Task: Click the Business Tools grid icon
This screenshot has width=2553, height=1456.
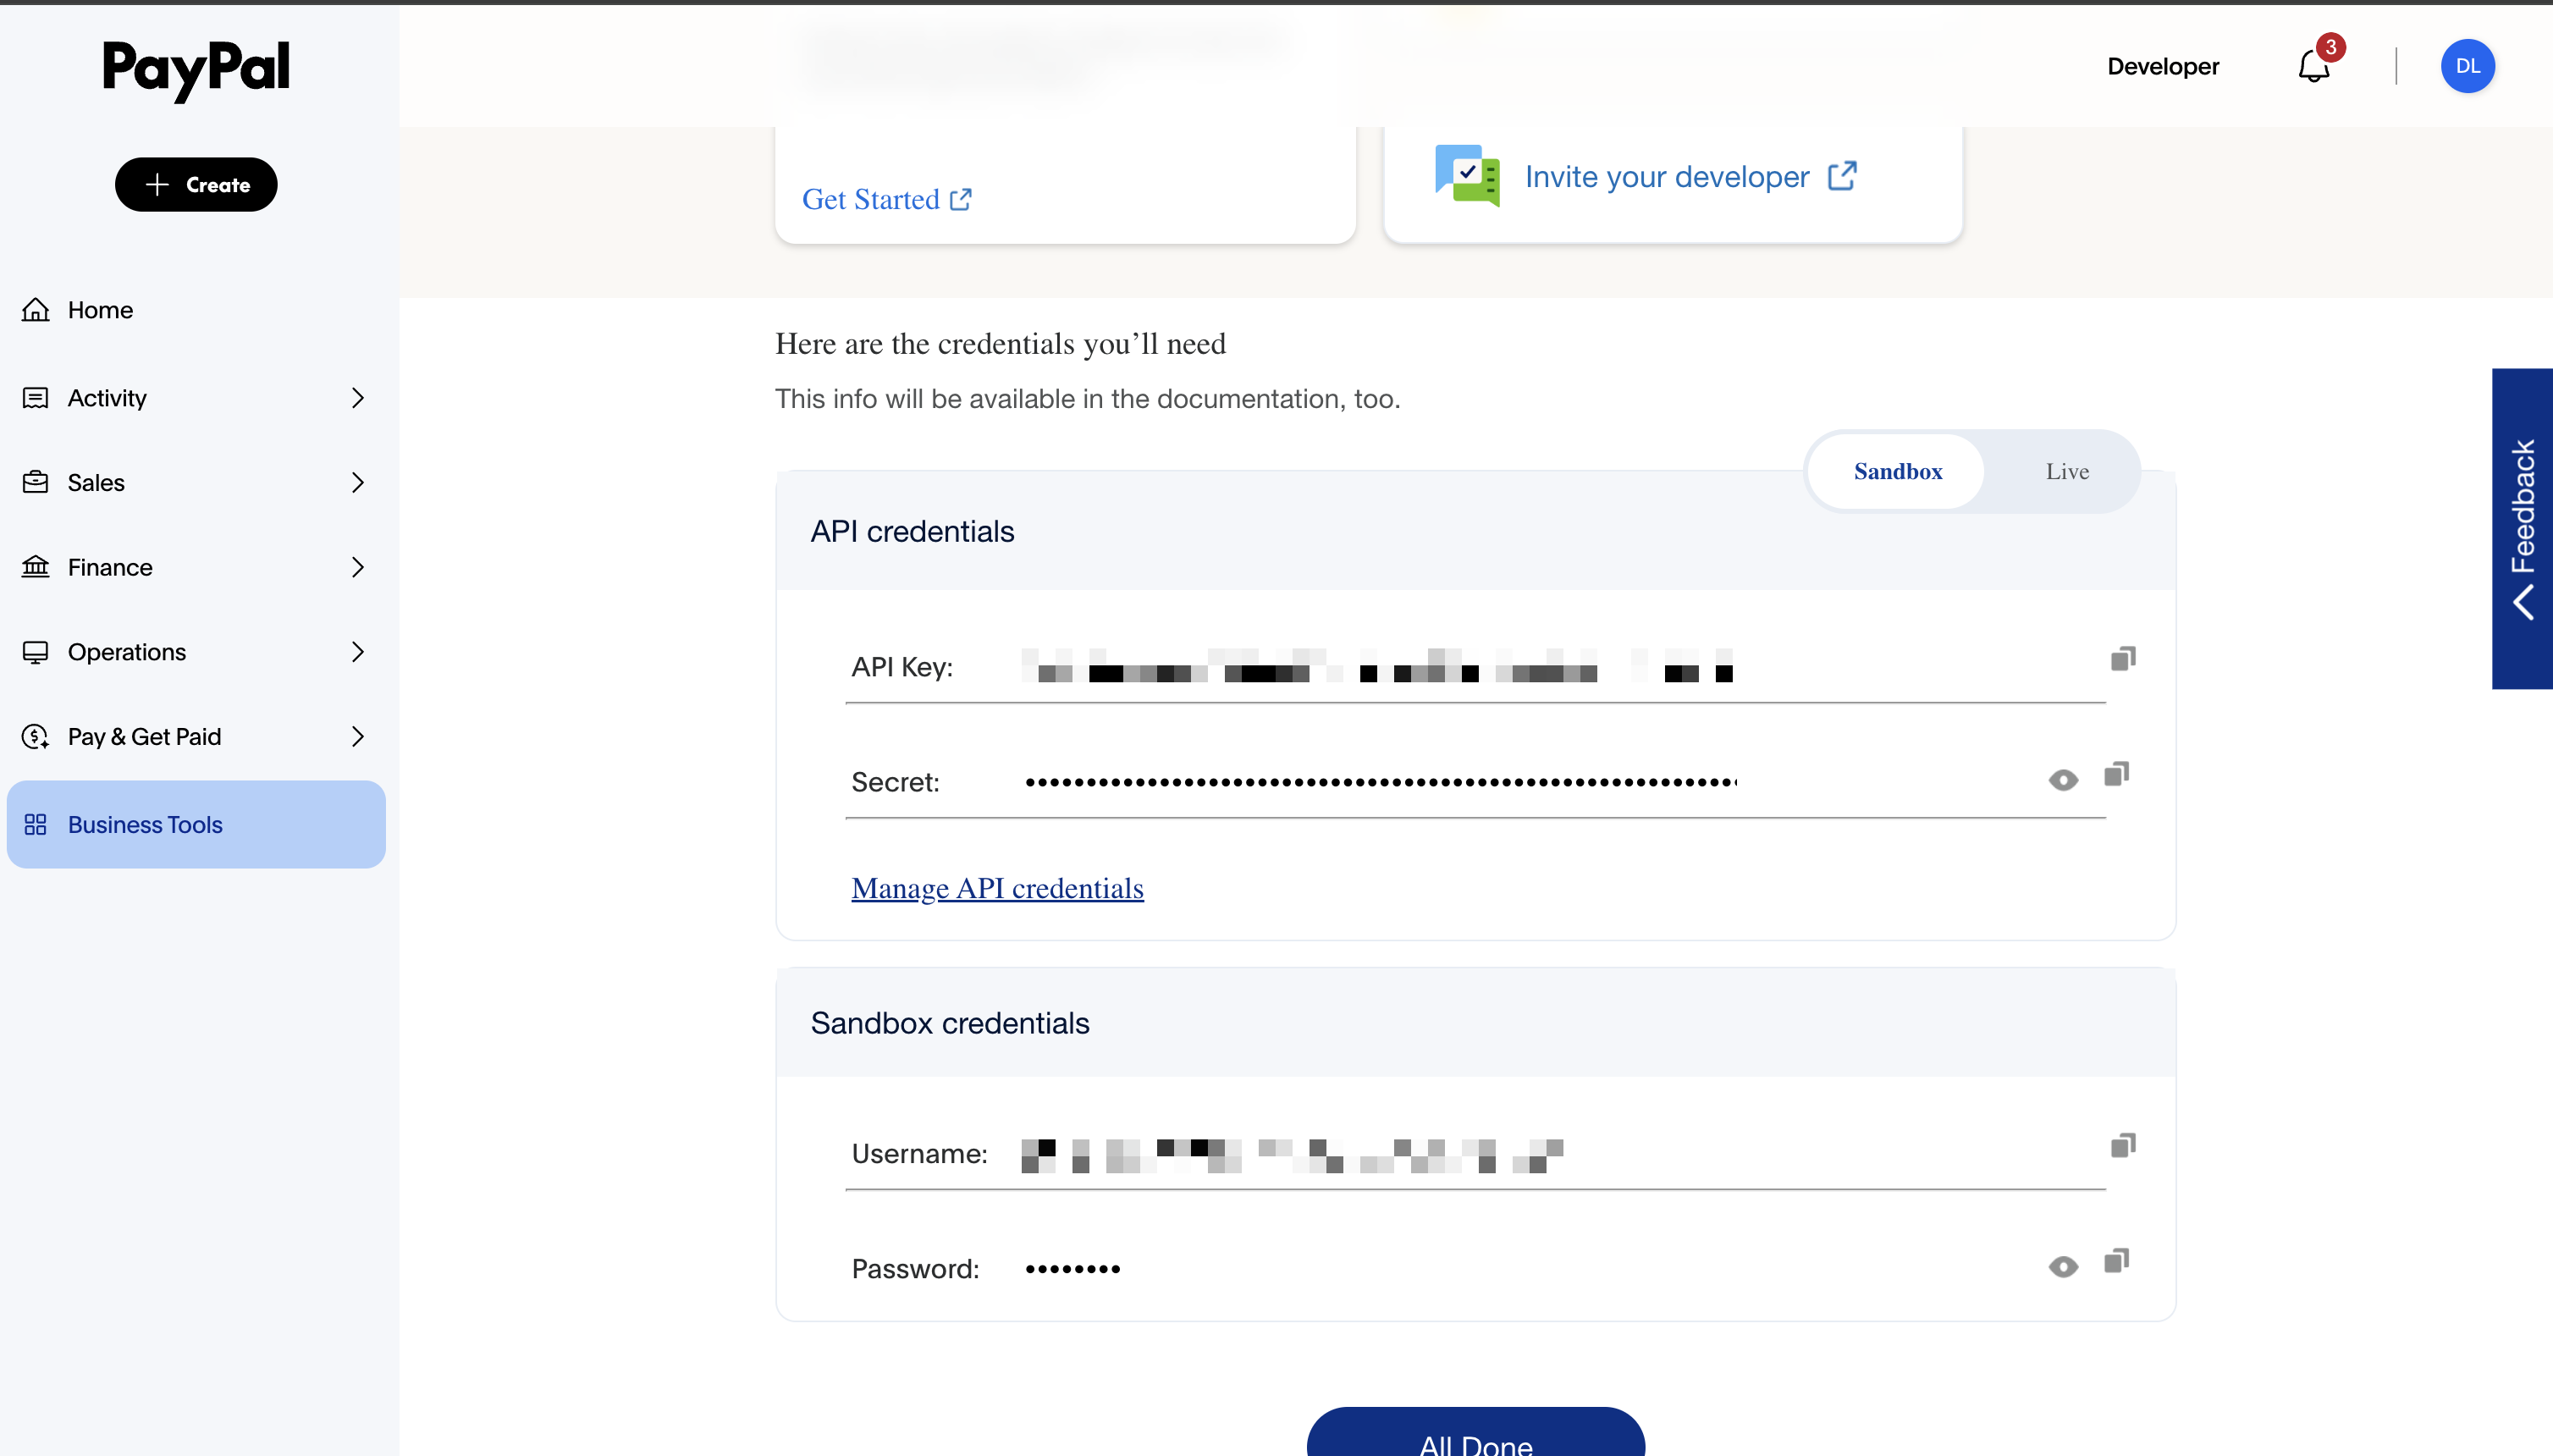Action: point(36,825)
